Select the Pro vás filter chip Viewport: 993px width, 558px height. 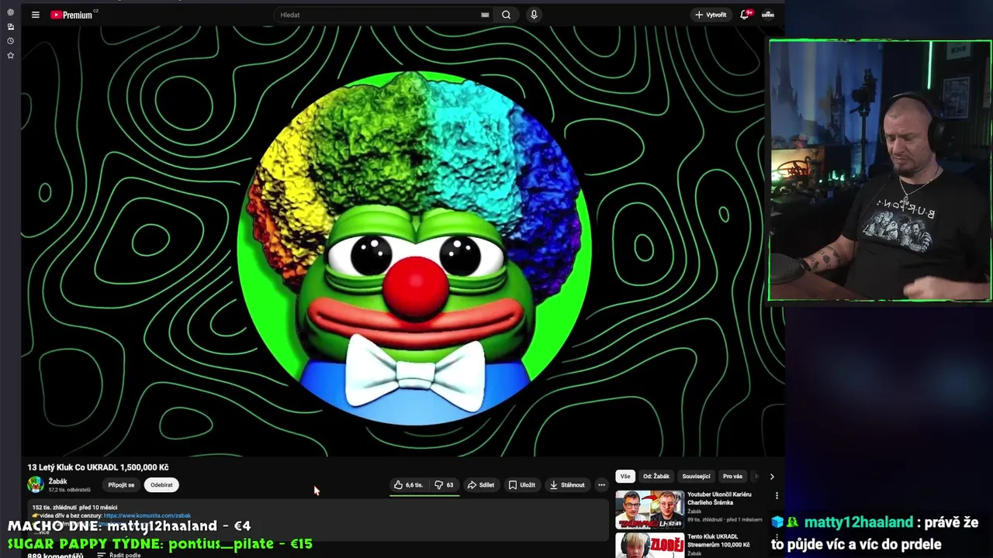(x=732, y=477)
